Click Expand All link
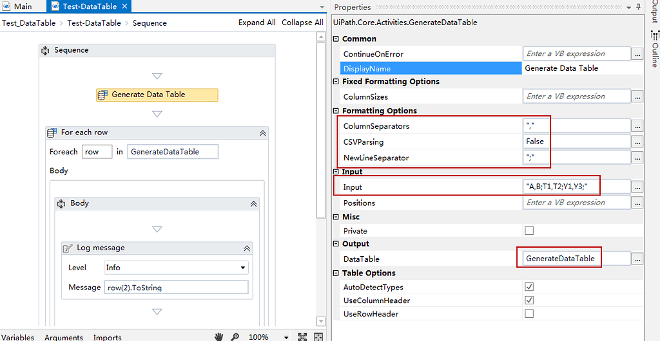660x341 pixels. tap(257, 23)
